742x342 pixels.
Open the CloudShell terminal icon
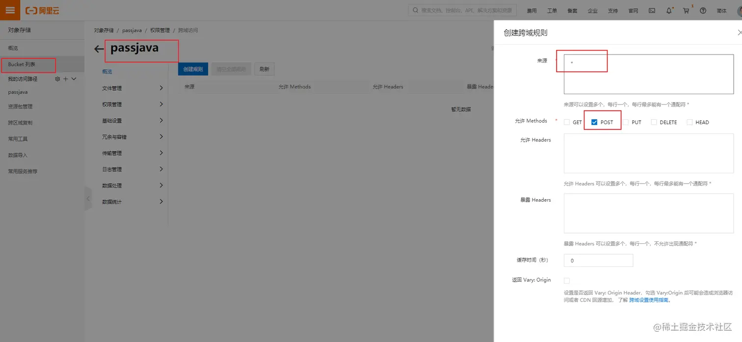pos(651,10)
